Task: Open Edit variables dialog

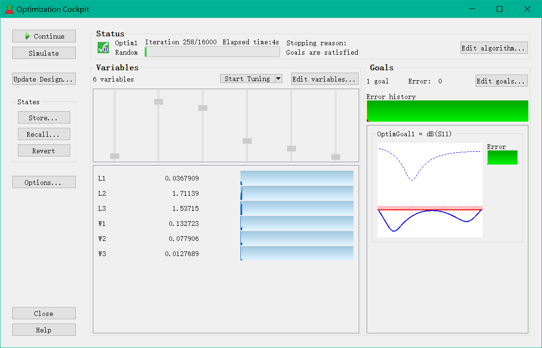Action: tap(325, 79)
